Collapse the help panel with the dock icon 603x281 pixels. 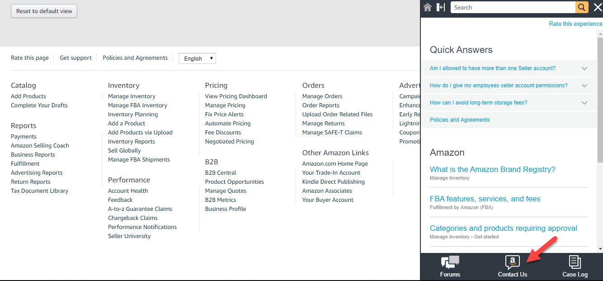coord(441,7)
